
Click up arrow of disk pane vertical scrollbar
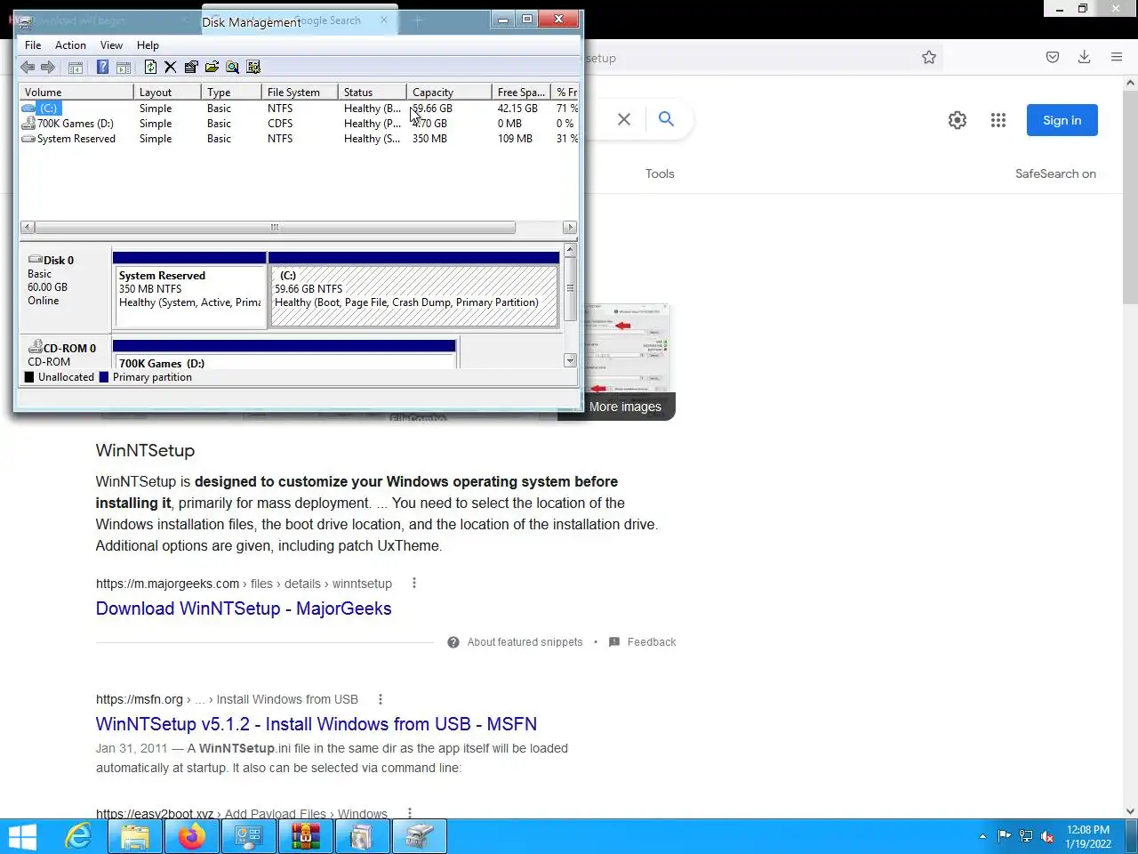tap(570, 251)
